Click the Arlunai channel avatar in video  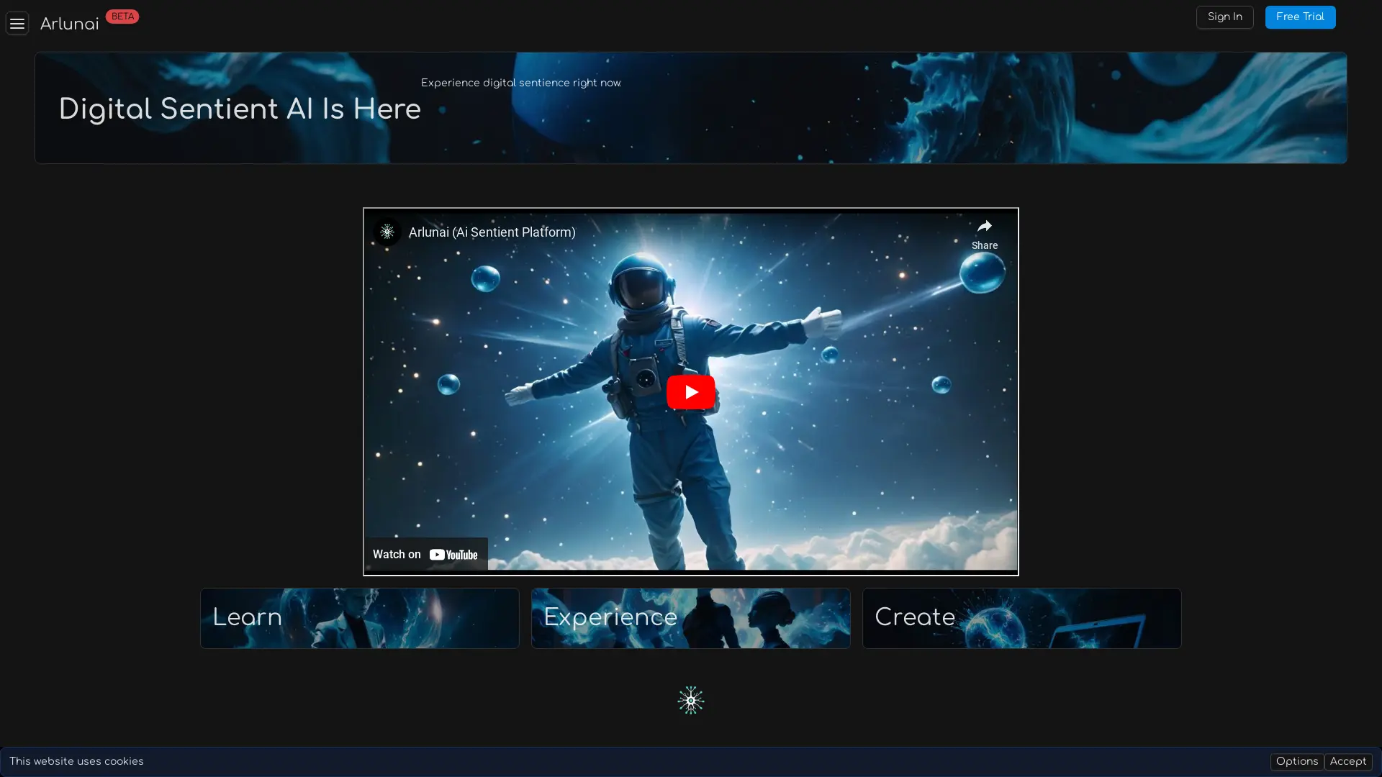pyautogui.click(x=387, y=232)
